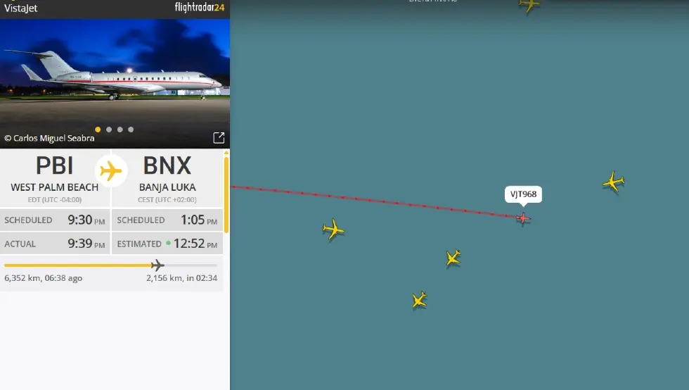Click the VJT968 callsign label
The height and width of the screenshot is (390, 689).
[523, 194]
